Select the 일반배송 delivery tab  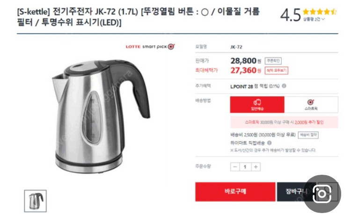257,105
